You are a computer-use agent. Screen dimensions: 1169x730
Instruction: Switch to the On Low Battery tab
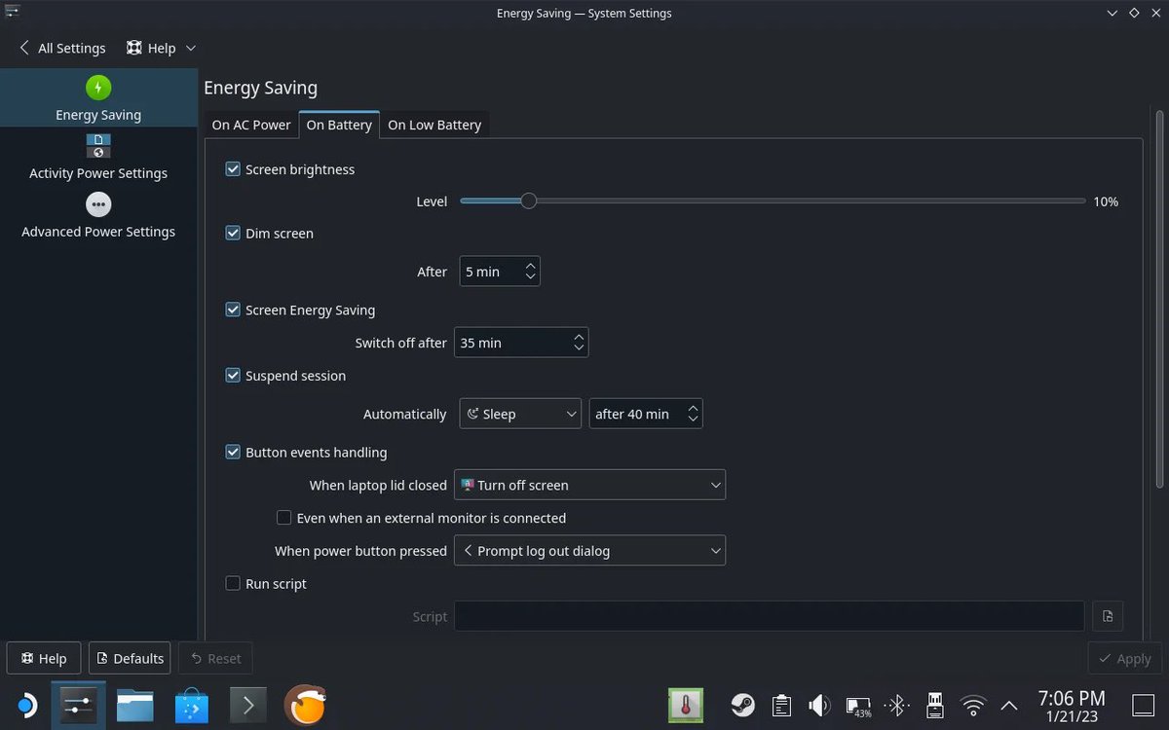pyautogui.click(x=434, y=125)
